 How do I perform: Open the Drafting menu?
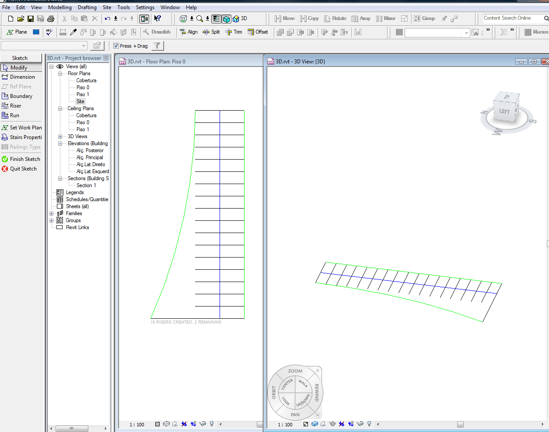(87, 7)
